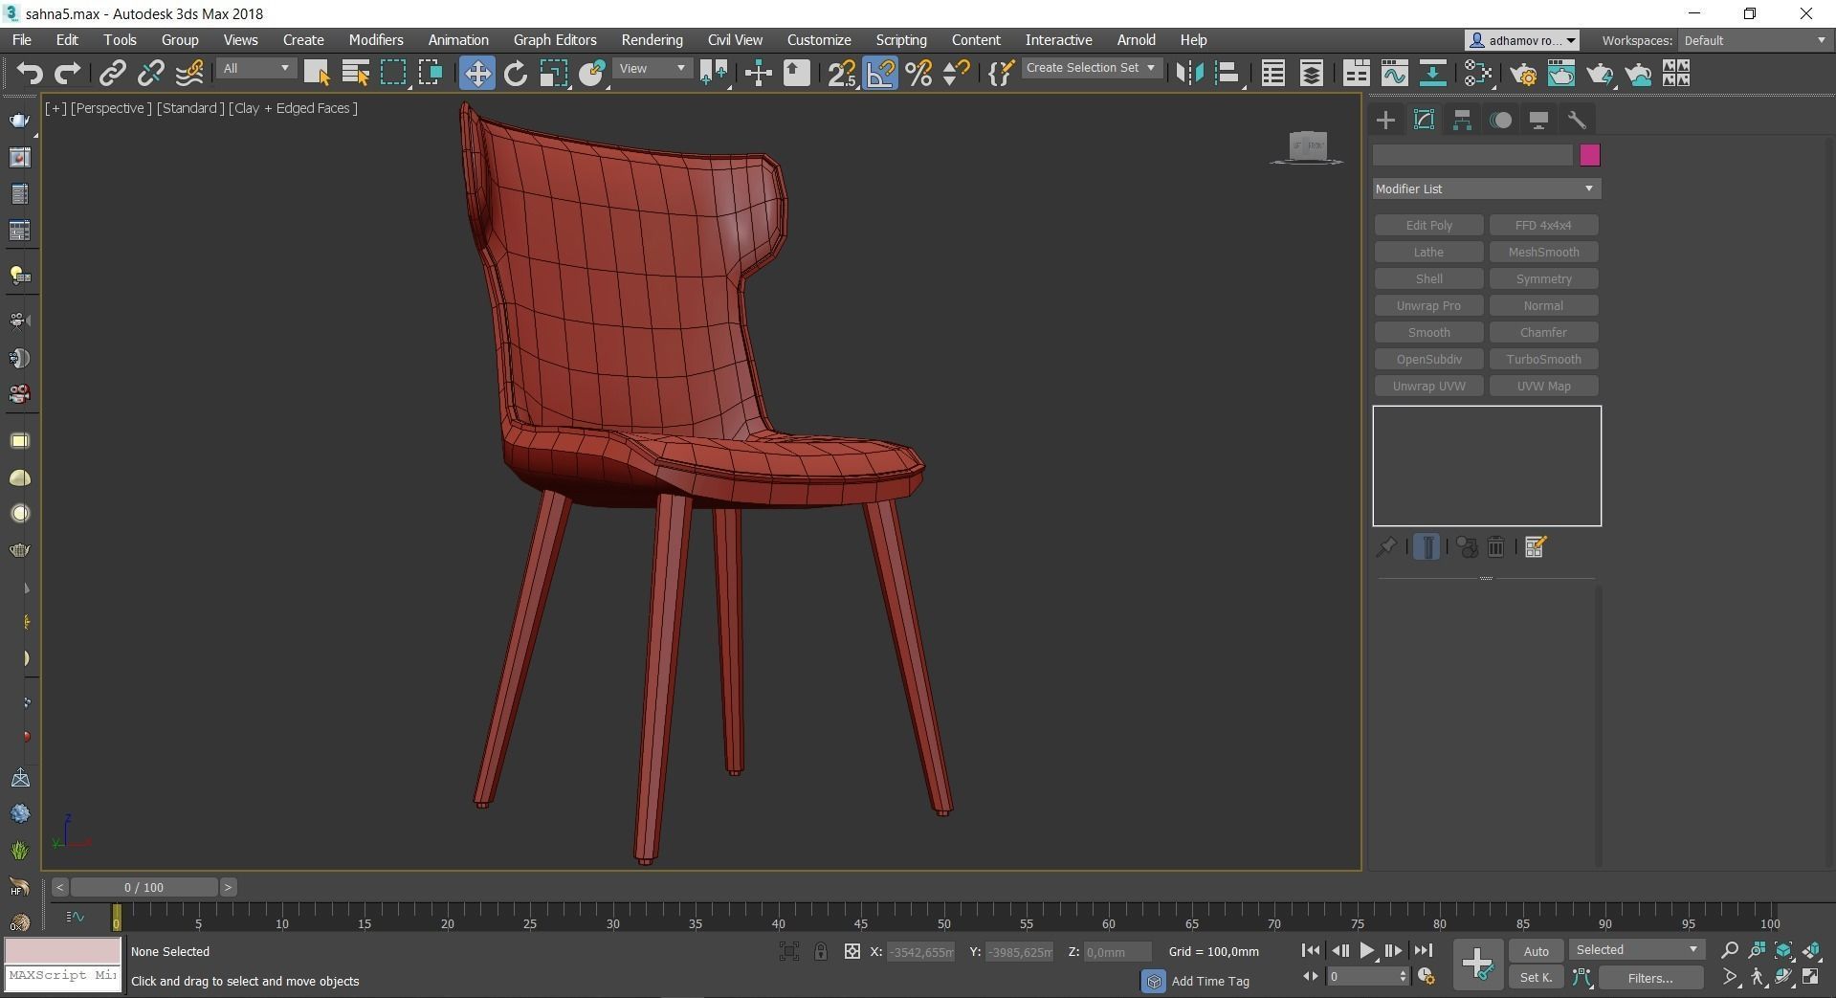This screenshot has height=998, width=1836.
Task: Apply the Symmetry modifier button
Action: coord(1543,278)
